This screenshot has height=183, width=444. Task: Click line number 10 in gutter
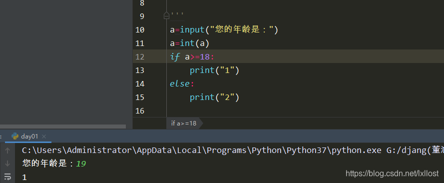(140, 29)
